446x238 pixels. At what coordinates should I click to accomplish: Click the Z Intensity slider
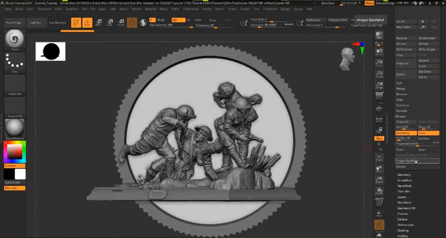(x=215, y=25)
